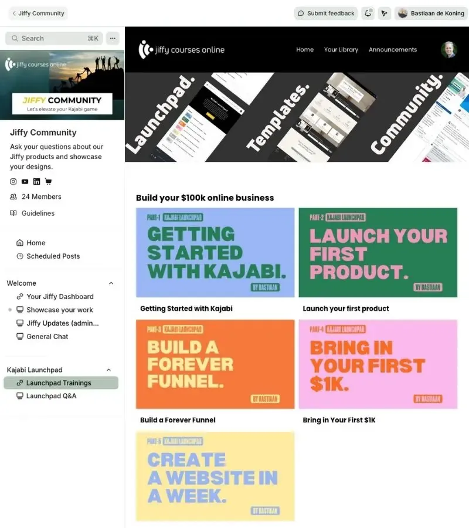Open Create a Website in a Week thumbnail
Viewport: 469px width, 528px height.
215,476
